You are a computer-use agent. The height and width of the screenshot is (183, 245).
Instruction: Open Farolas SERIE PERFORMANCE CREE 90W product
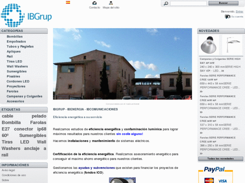click(218, 98)
